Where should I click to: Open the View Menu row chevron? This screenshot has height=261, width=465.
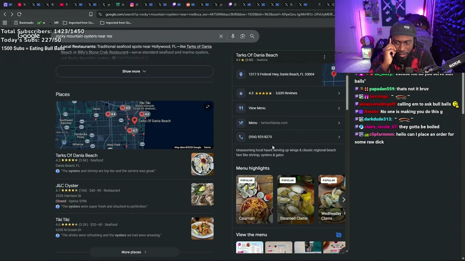coord(339,108)
